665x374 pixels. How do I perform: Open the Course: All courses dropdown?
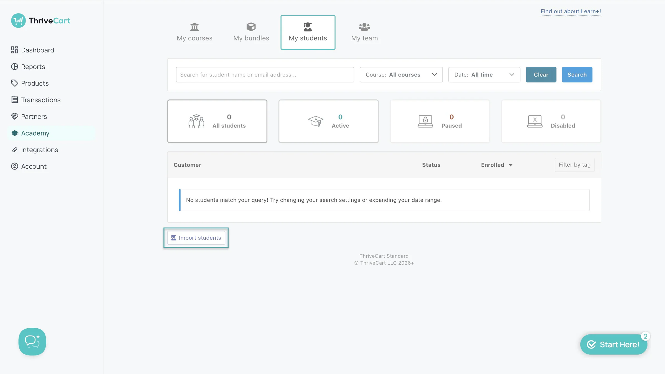[x=401, y=75]
